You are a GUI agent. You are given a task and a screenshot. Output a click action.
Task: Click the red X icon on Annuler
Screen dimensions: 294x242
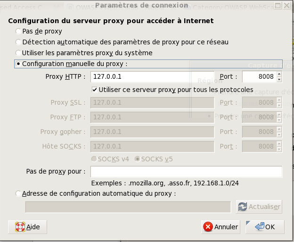point(208,227)
